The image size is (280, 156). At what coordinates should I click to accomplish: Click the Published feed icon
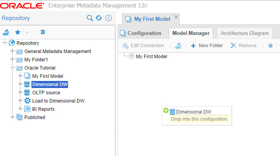tap(19, 117)
